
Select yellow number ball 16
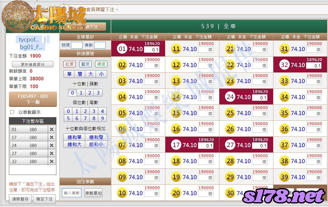(x=176, y=129)
